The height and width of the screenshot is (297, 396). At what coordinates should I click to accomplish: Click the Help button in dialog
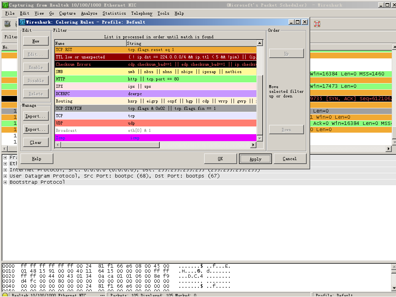(x=37, y=159)
